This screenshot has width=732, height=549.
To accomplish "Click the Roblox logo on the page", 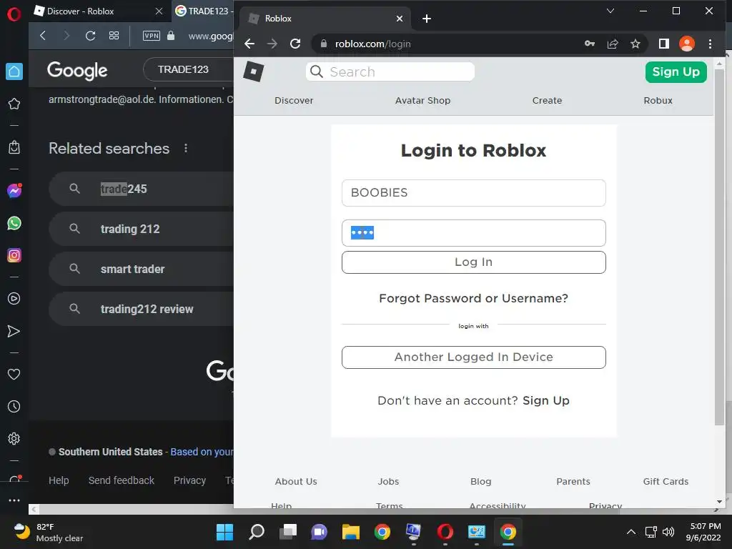I will (254, 71).
